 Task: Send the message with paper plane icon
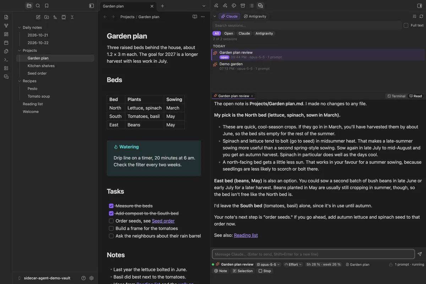420,254
